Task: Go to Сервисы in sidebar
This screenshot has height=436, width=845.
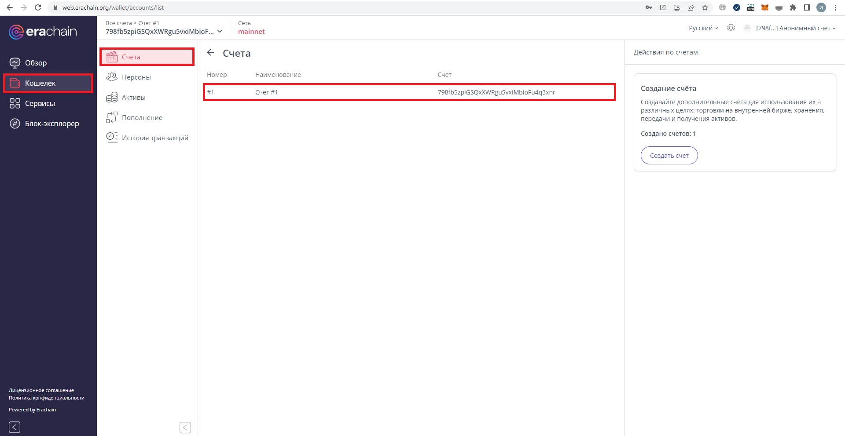Action: pyautogui.click(x=40, y=103)
